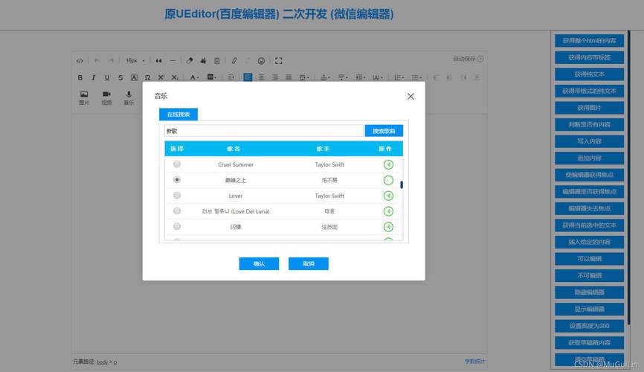The image size is (644, 372).
Task: Click the insert link icon
Action: [234, 61]
